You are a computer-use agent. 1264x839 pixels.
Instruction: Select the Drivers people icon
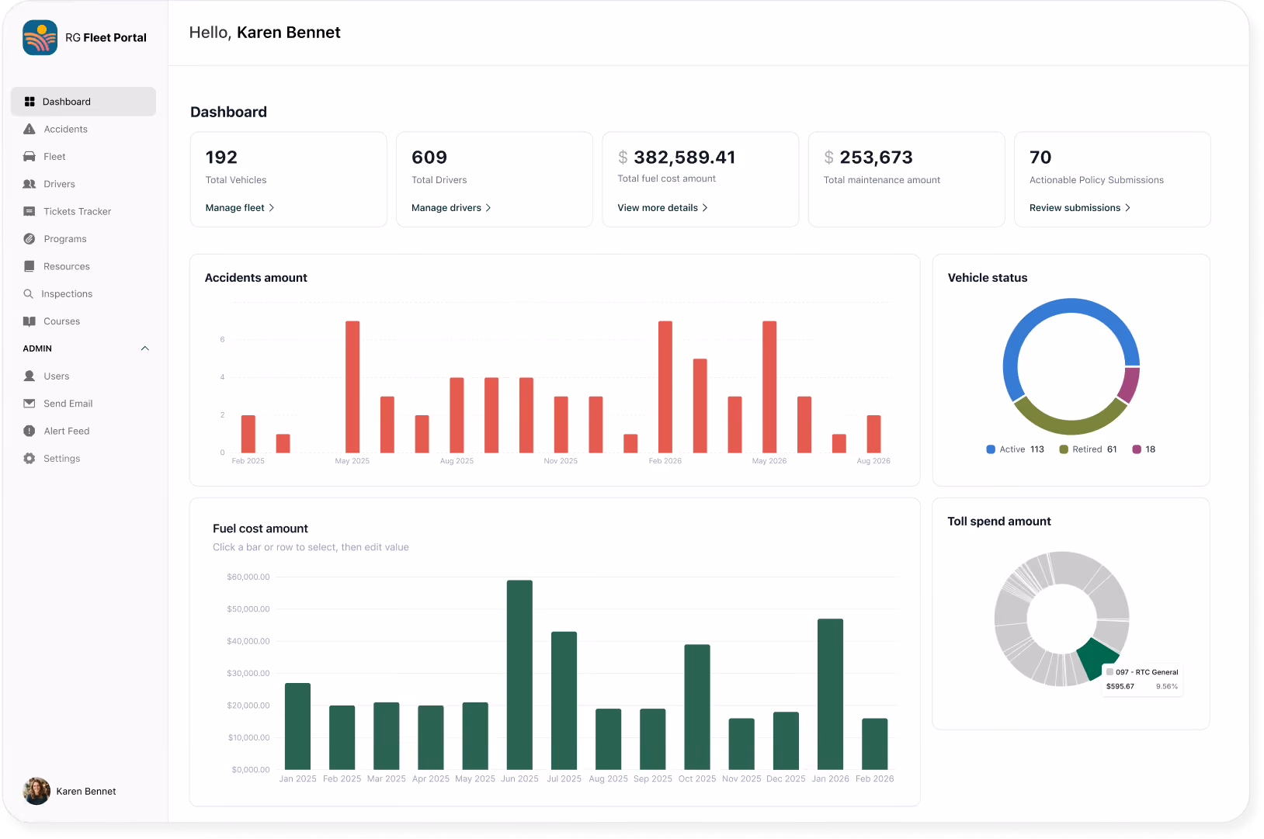coord(30,184)
